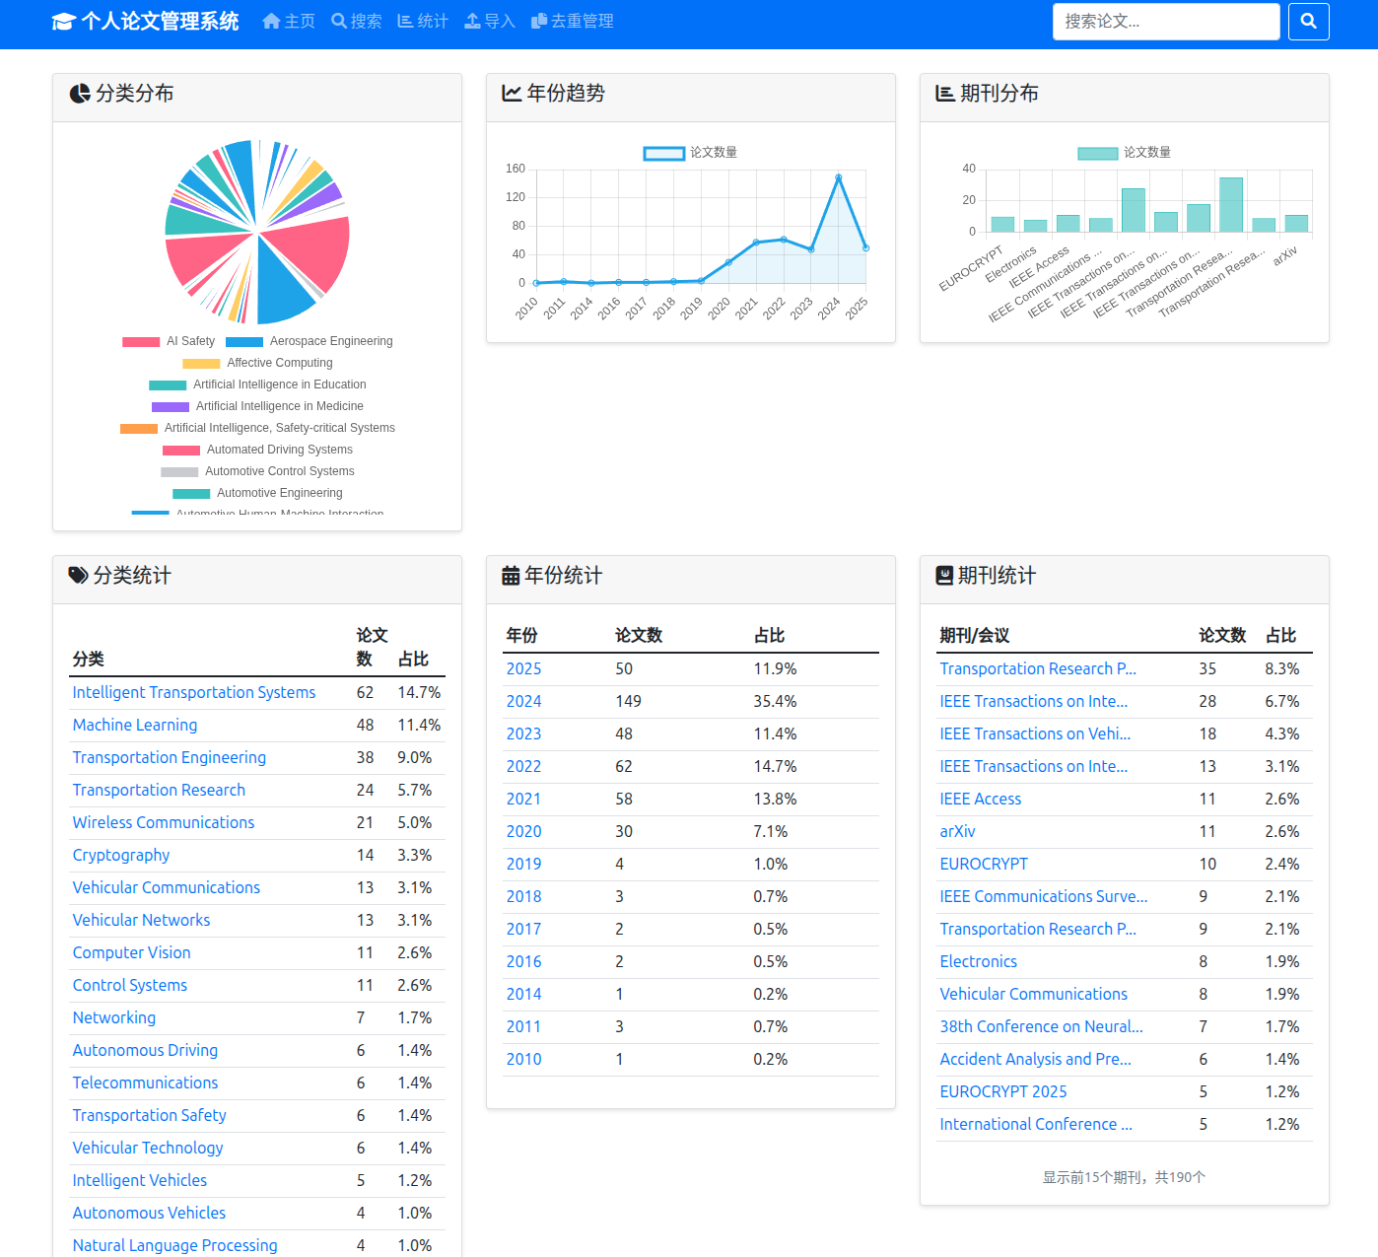1378x1257 pixels.
Task: Toggle Aerospace Engineering legend swatch
Action: (x=244, y=342)
